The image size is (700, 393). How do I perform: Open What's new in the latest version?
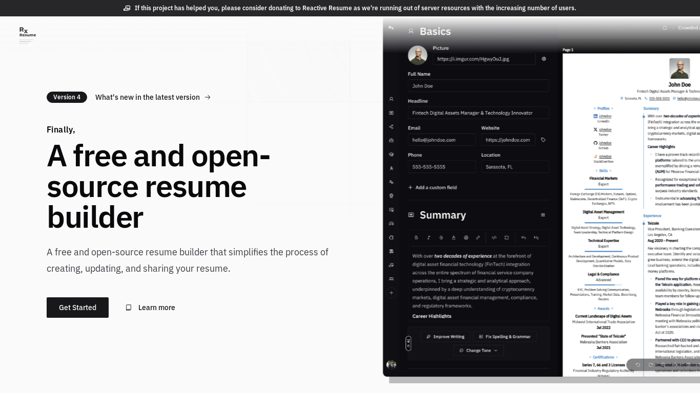coord(153,97)
